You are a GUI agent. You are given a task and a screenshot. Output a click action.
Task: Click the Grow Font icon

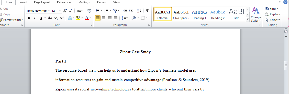[65, 11]
